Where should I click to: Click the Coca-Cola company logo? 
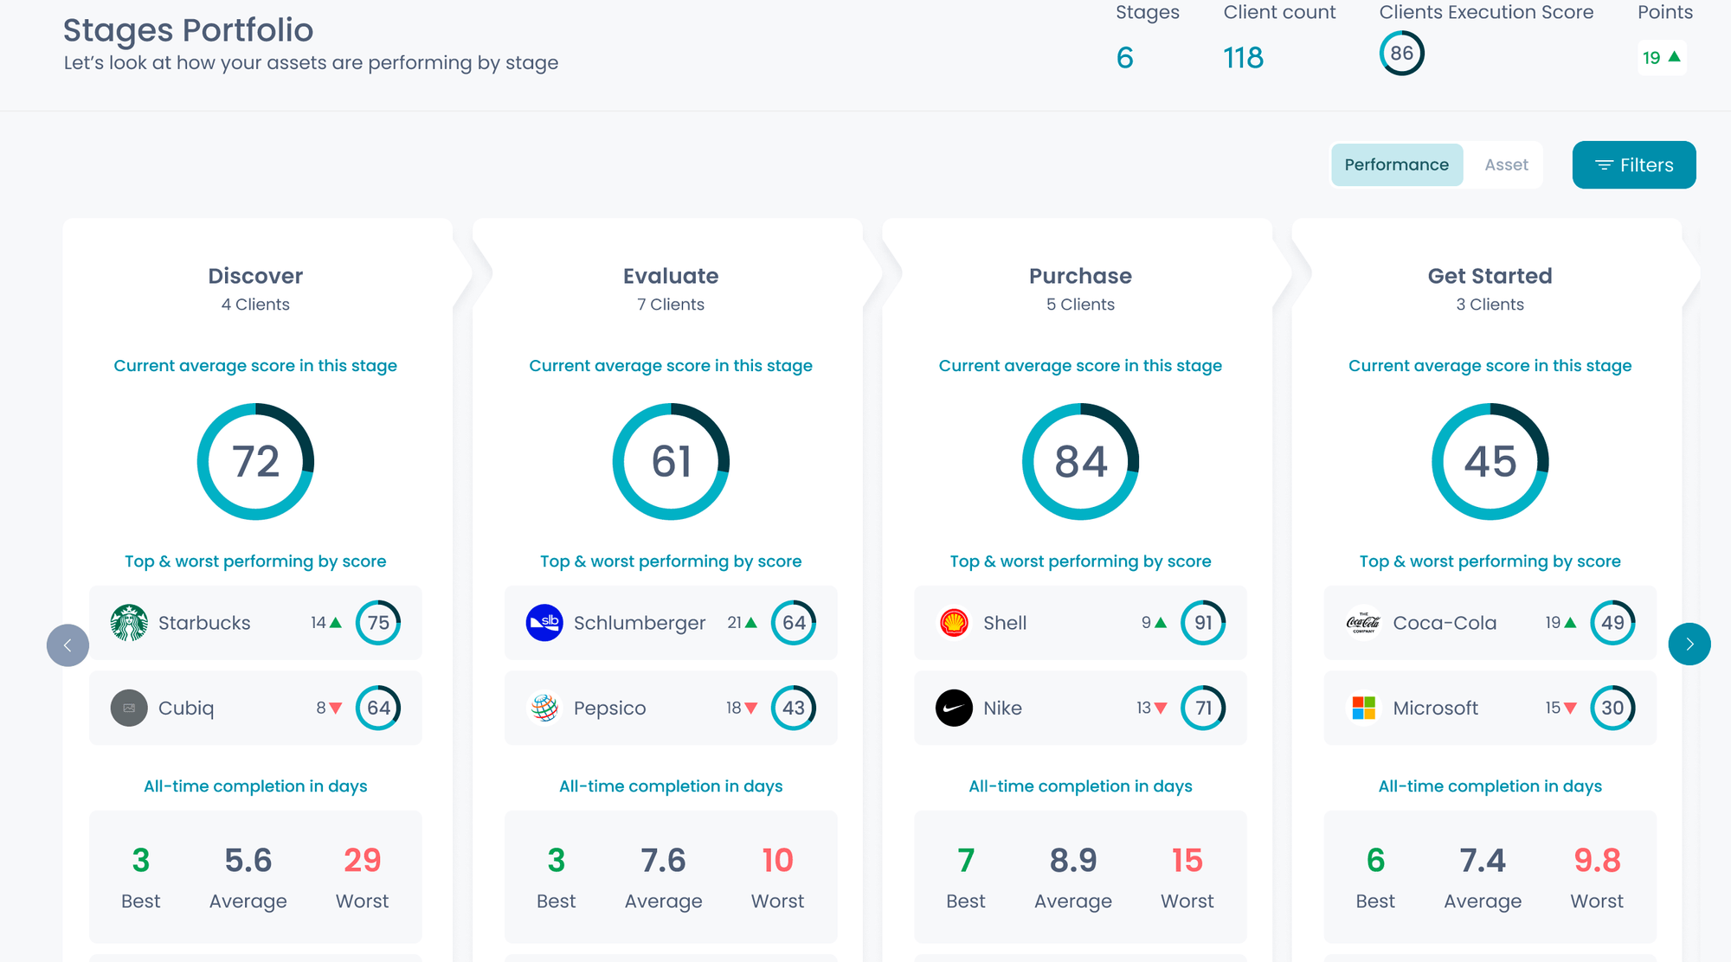click(1363, 622)
